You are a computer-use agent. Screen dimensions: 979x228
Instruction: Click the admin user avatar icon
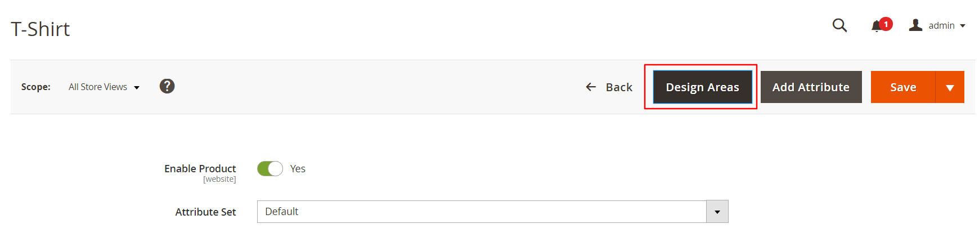(x=915, y=25)
